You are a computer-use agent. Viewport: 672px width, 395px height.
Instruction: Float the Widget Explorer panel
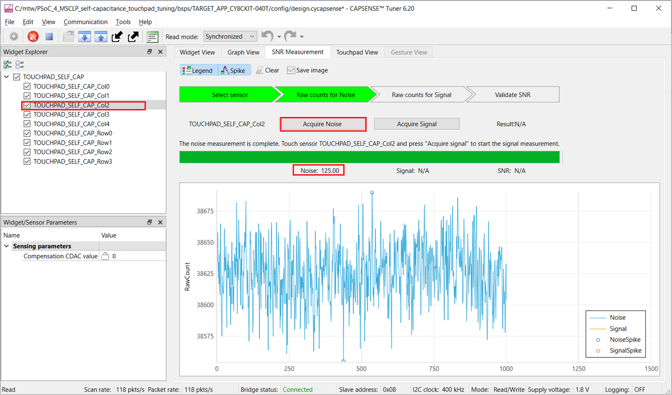[x=149, y=52]
